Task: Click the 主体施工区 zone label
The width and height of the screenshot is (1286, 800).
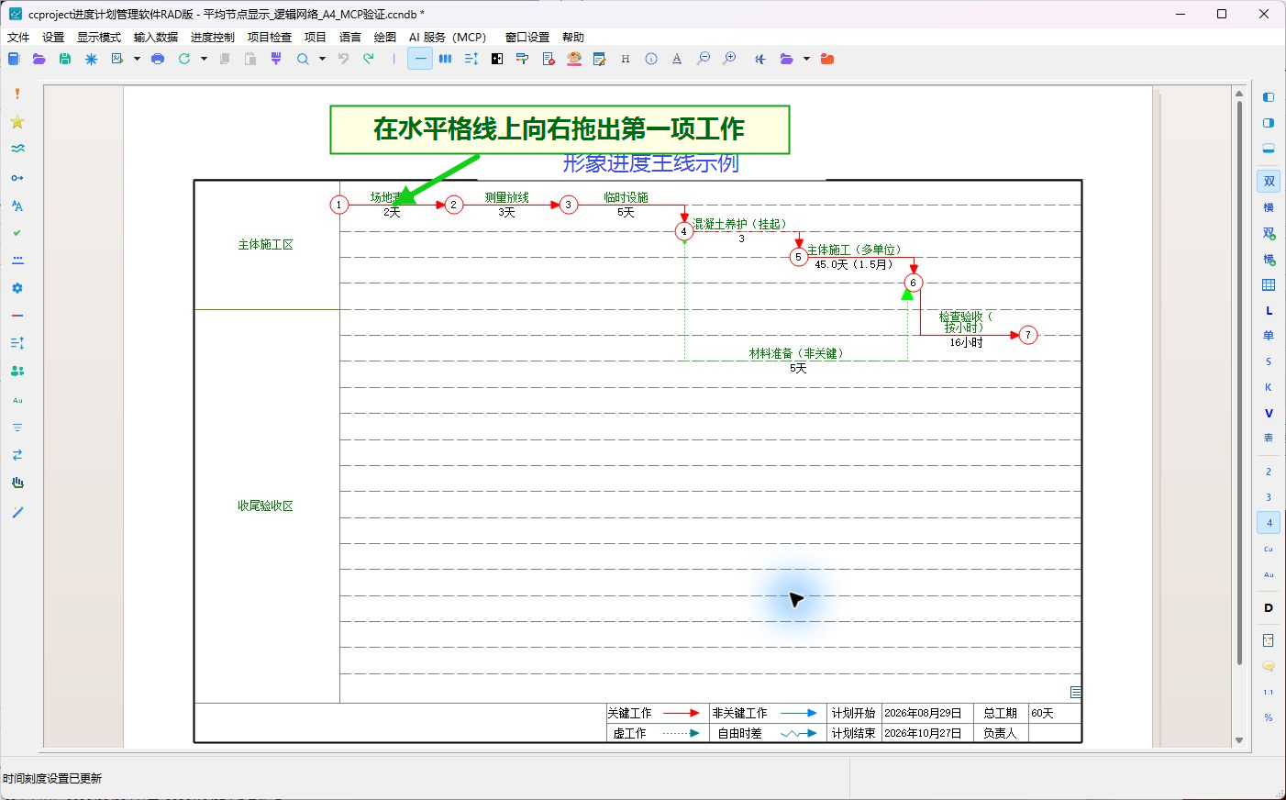Action: point(265,245)
